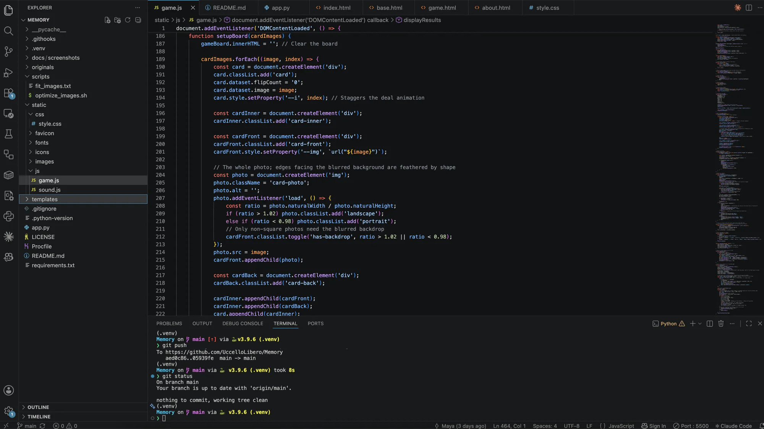Split the terminal panel
764x429 pixels.
[710, 323]
